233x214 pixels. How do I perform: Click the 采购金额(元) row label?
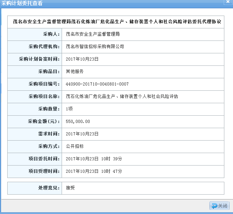click(x=44, y=121)
